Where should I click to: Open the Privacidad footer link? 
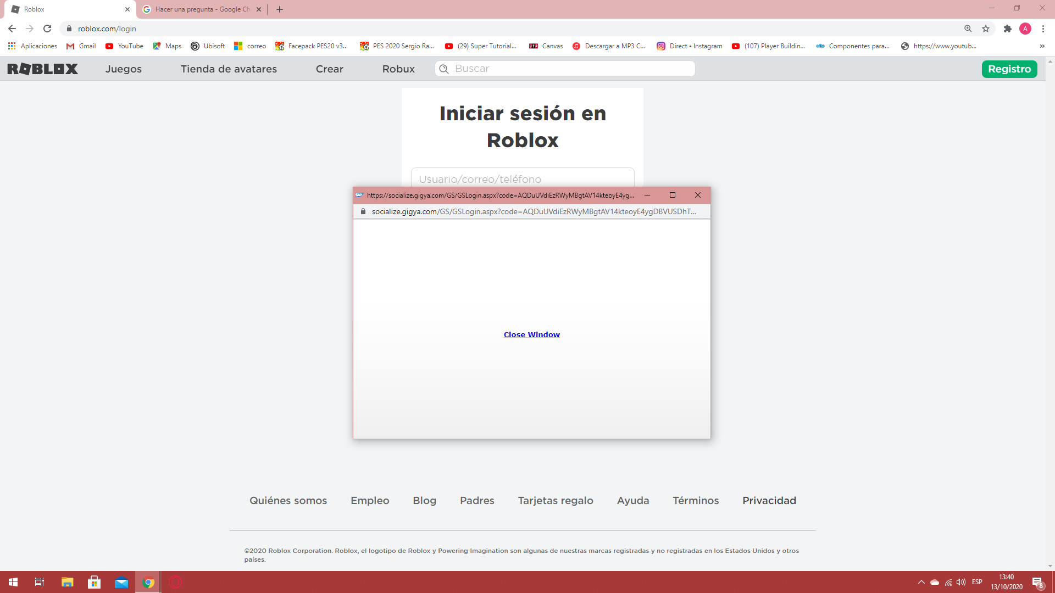coord(769,500)
